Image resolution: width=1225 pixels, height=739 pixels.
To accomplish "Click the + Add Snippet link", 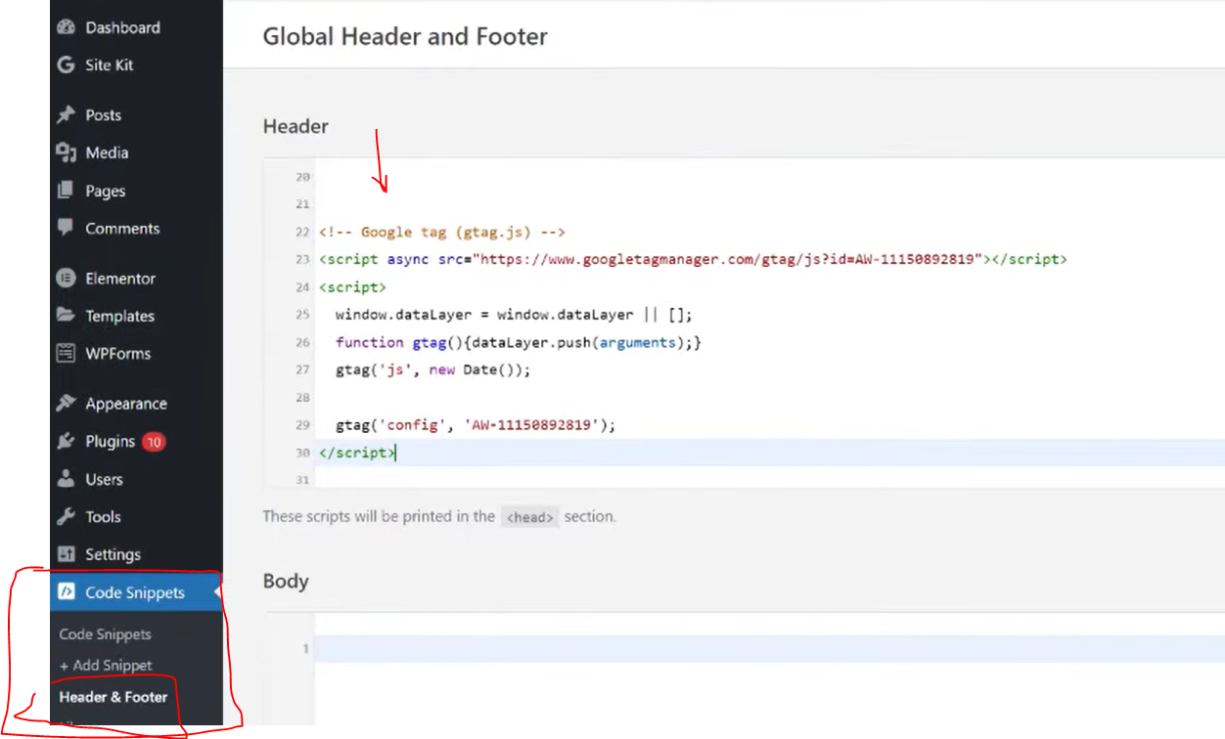I will [x=106, y=666].
